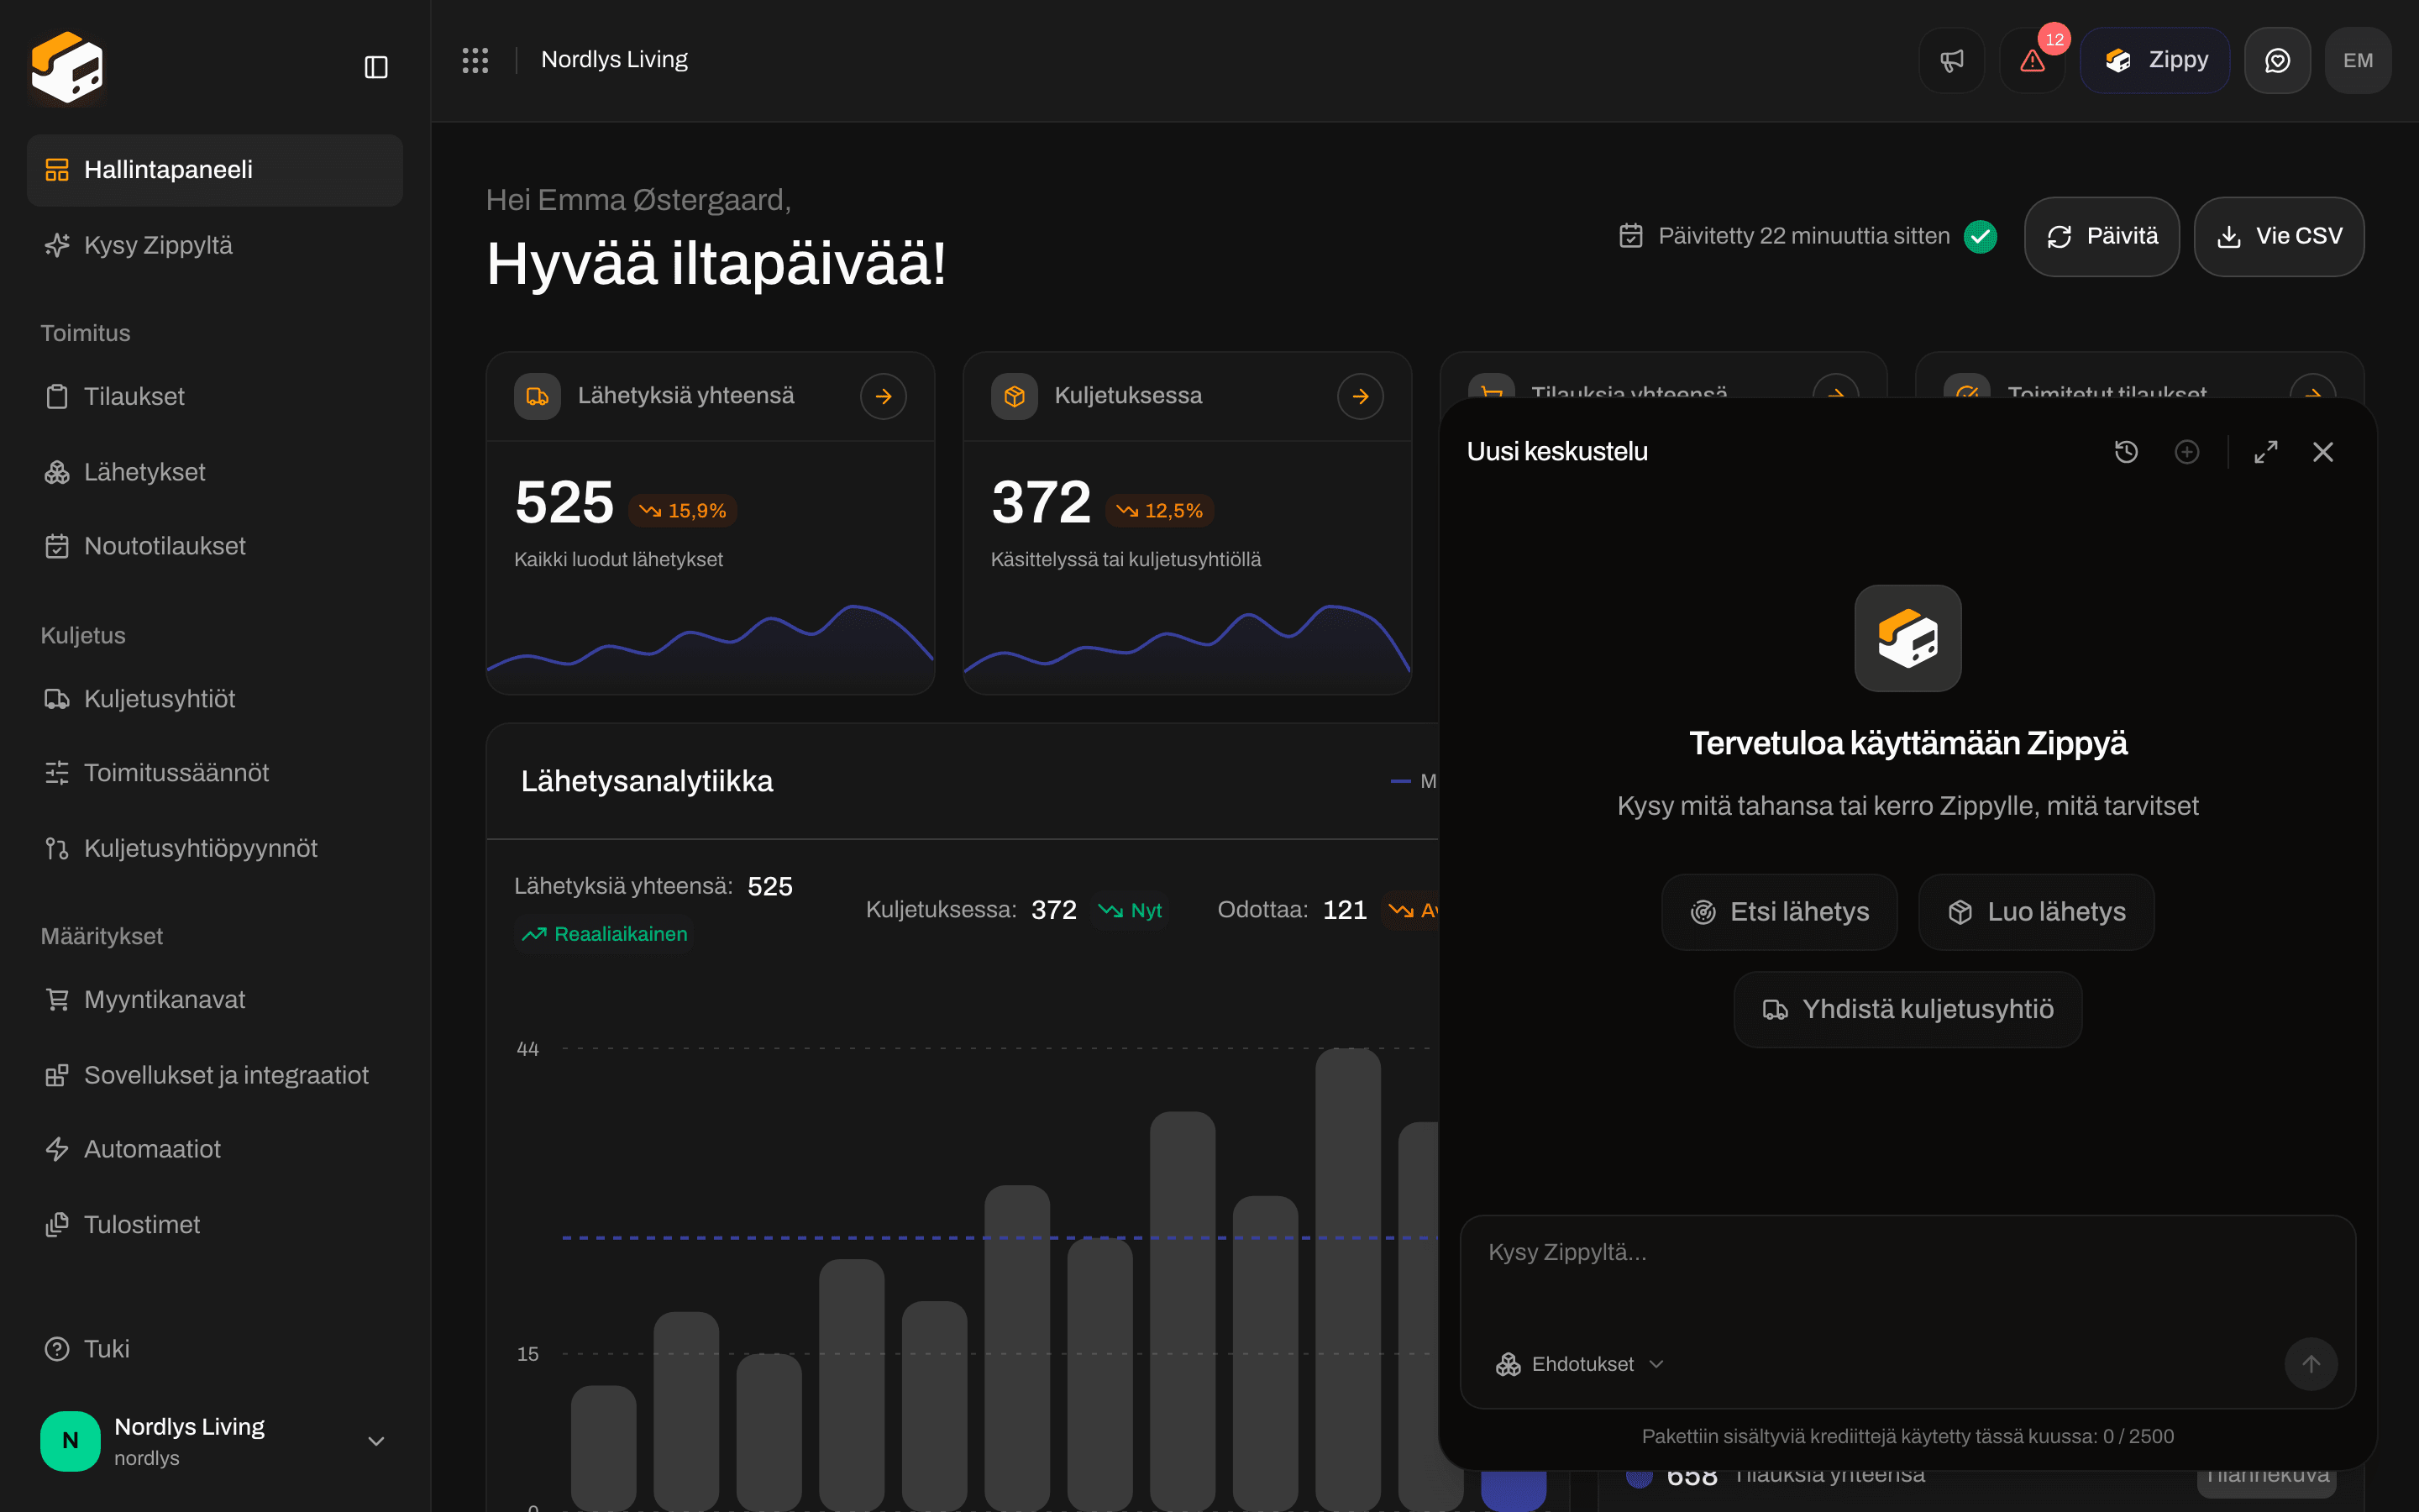Go to Hallintapaneeli in sidebar
Image resolution: width=2419 pixels, height=1512 pixels.
(215, 170)
